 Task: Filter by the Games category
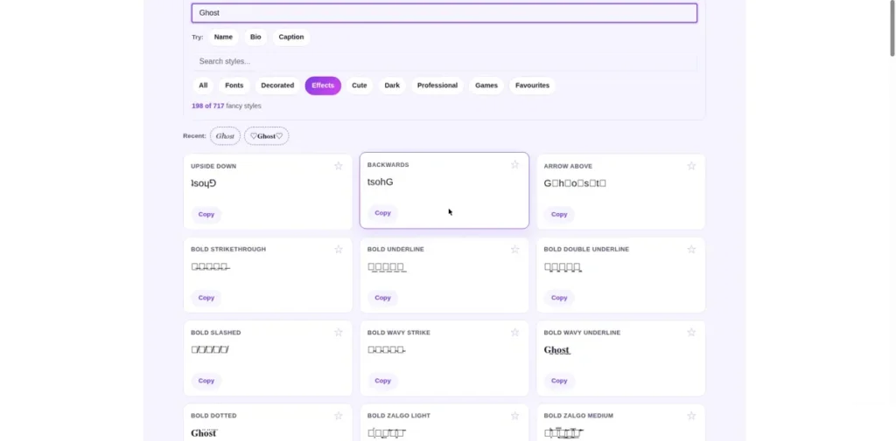pyautogui.click(x=486, y=86)
